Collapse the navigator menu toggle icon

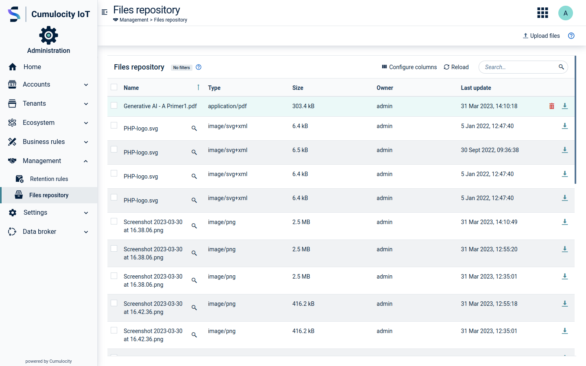pyautogui.click(x=105, y=12)
